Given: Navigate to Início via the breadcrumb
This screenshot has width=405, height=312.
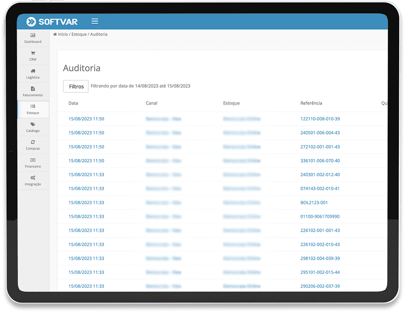Looking at the screenshot, I should click(63, 34).
